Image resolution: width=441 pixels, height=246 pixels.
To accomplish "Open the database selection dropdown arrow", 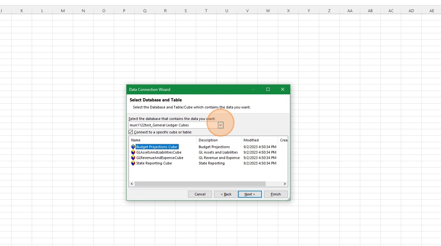I will pos(220,125).
